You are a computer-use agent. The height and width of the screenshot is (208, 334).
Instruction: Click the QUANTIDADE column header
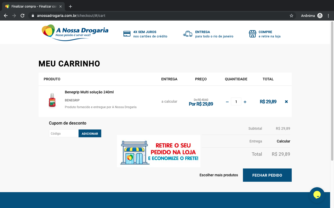(236, 79)
